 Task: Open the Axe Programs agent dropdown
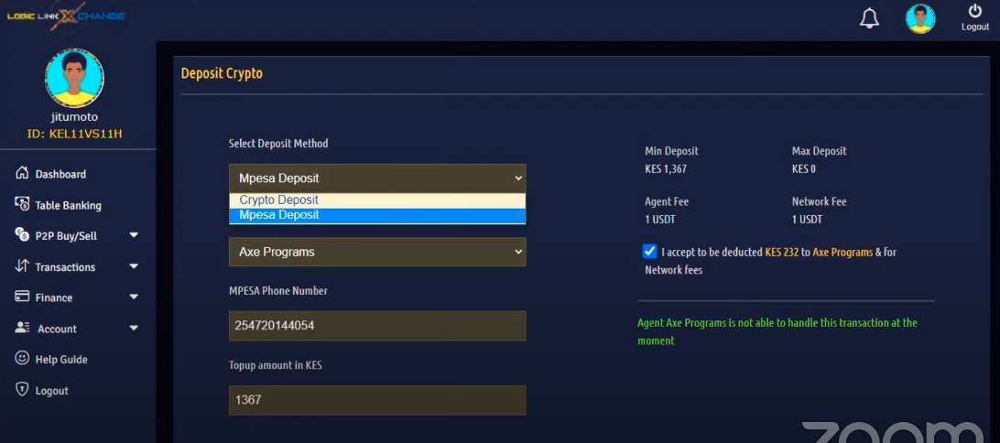pyautogui.click(x=377, y=252)
